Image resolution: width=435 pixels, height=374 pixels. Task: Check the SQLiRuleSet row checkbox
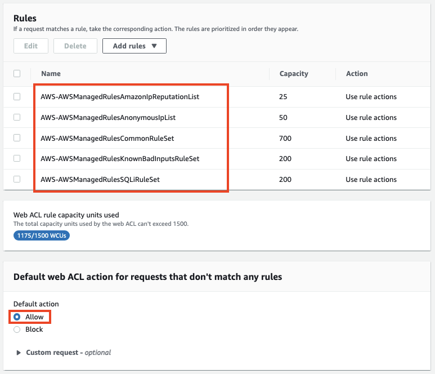coord(17,179)
